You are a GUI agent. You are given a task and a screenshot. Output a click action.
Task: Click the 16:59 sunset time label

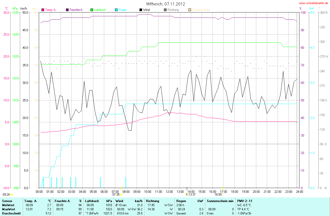coord(218,195)
